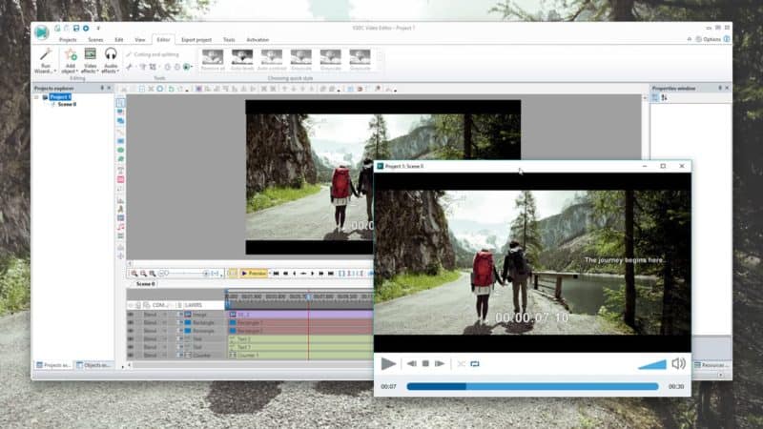763x429 pixels.
Task: Step to previous frame in preview window
Action: click(411, 363)
